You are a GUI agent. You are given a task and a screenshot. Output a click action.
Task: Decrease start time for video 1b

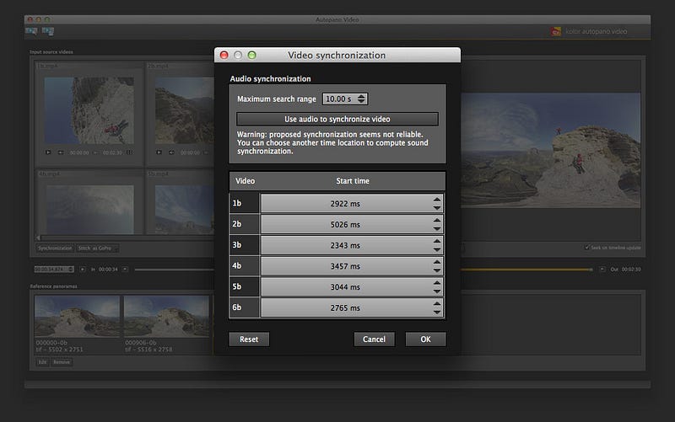point(437,207)
